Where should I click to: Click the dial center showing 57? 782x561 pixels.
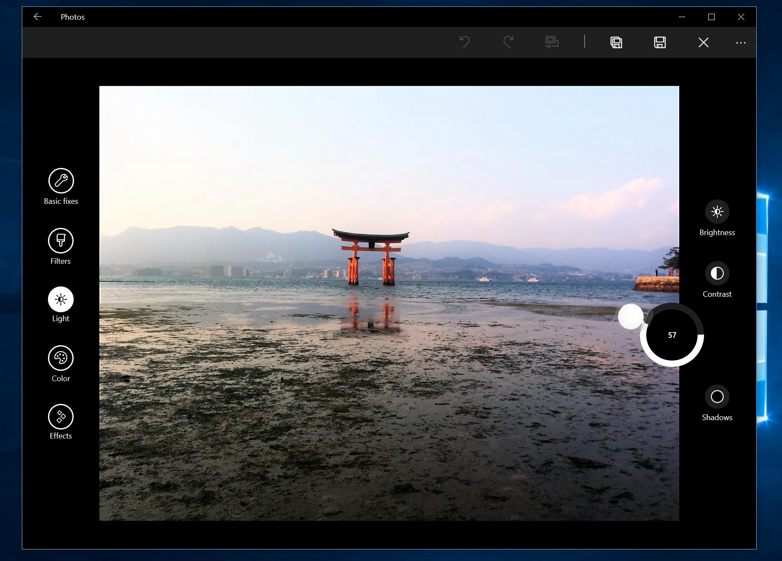(672, 335)
